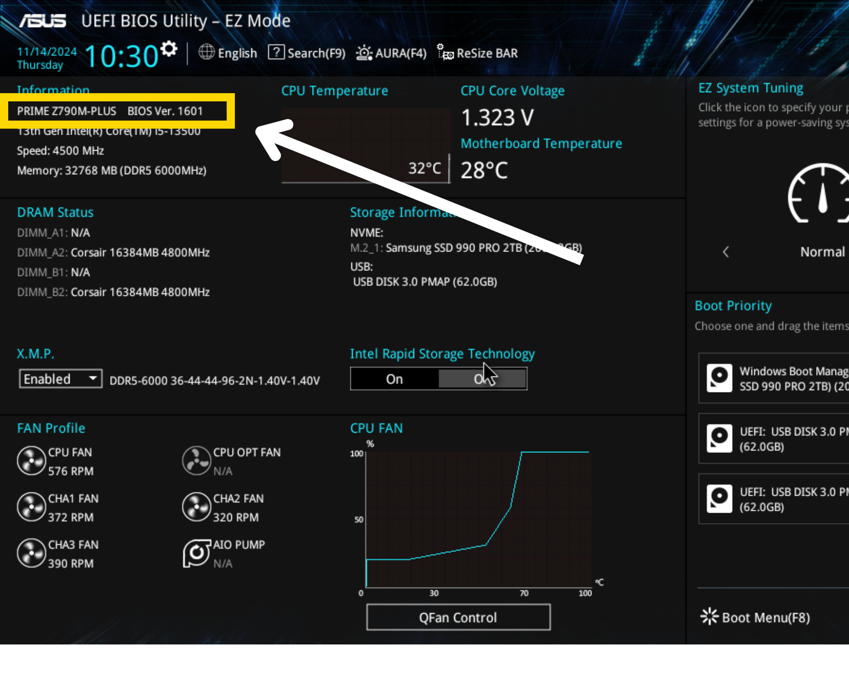Screen dimensions: 849x685
Task: Turn Intel Rapid Storage Technology On
Action: click(x=394, y=379)
